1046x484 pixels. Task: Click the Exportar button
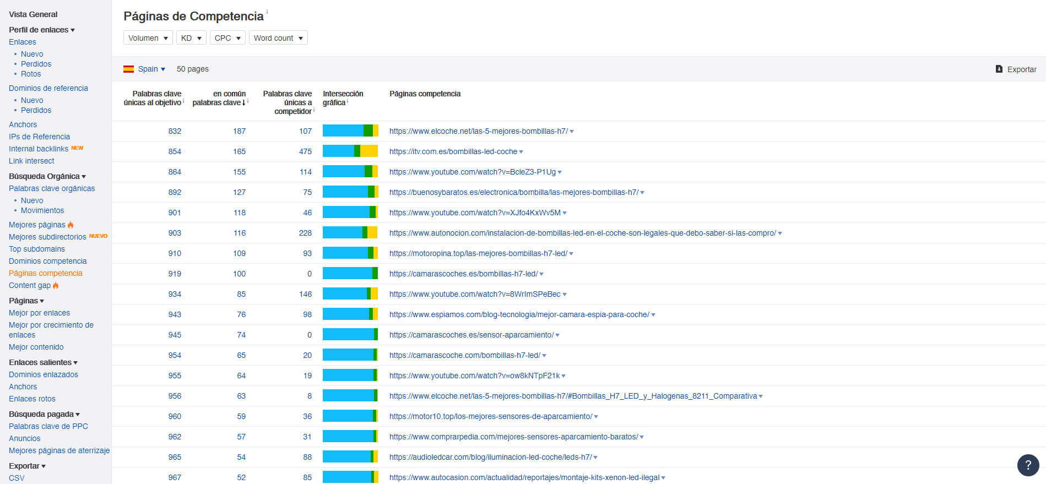tap(1016, 69)
